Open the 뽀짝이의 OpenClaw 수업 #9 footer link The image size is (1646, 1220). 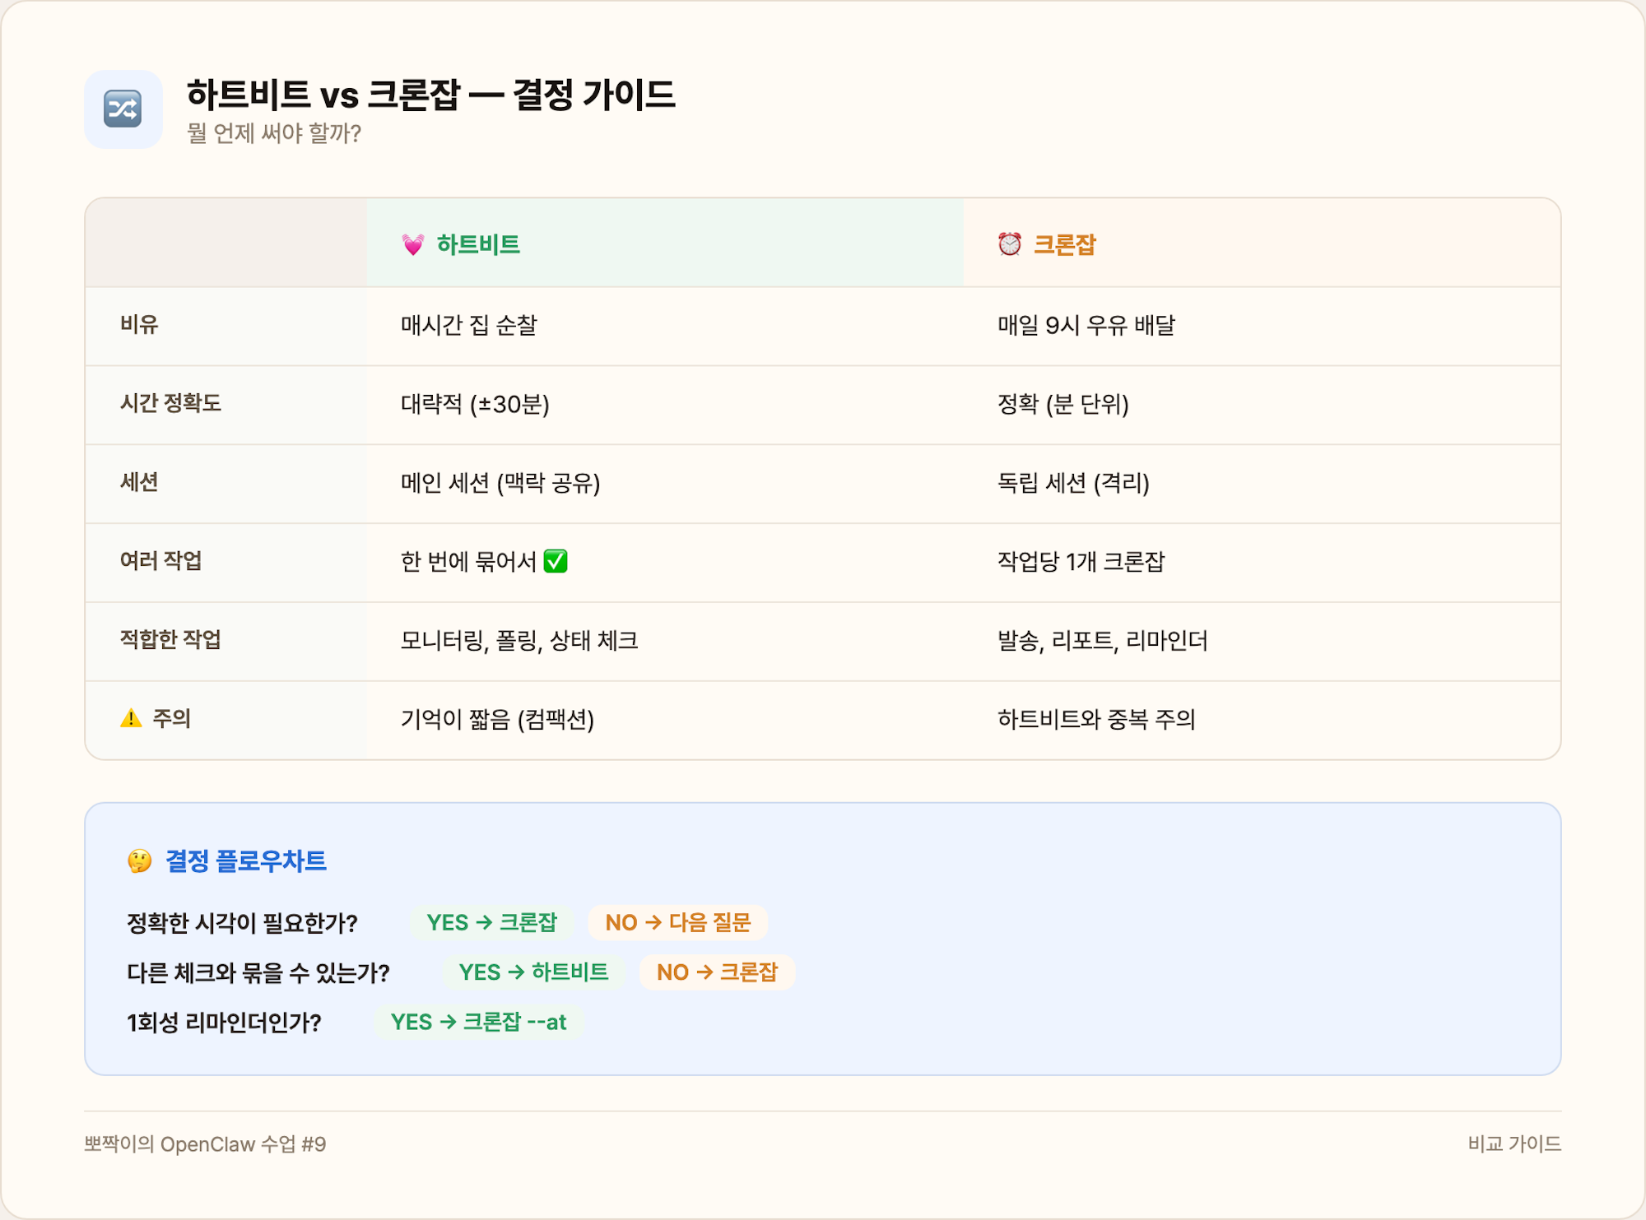[x=207, y=1143]
